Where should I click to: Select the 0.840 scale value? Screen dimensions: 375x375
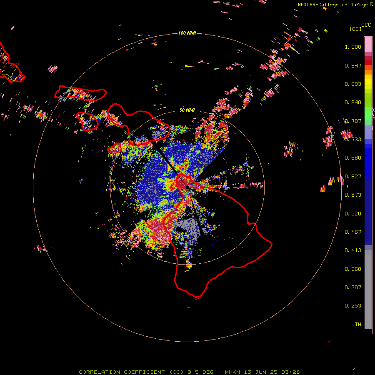click(353, 102)
